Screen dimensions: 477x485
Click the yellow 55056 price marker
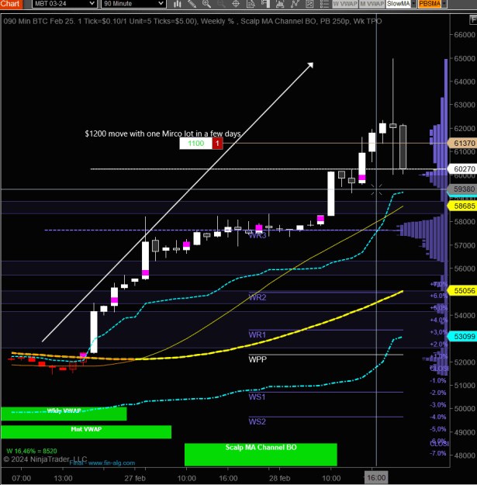click(462, 291)
